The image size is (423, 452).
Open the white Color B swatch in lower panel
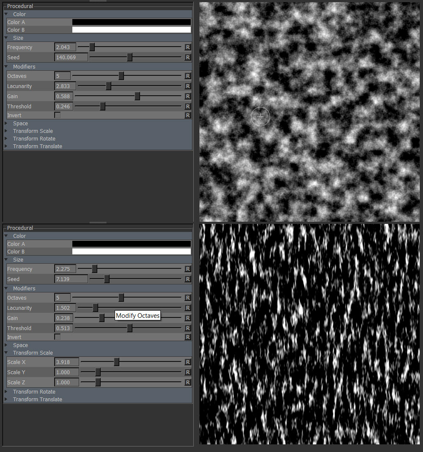pyautogui.click(x=132, y=251)
